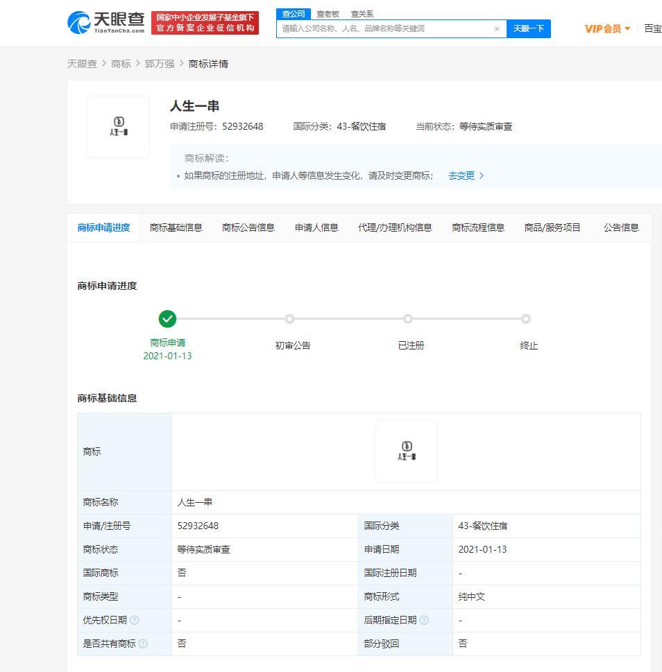The height and width of the screenshot is (672, 662).
Task: Switch to 申请人信息 tab
Action: [316, 227]
